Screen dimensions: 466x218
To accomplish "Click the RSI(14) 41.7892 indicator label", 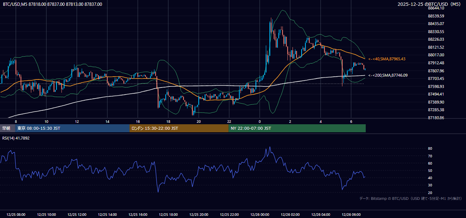I will coord(16,138).
